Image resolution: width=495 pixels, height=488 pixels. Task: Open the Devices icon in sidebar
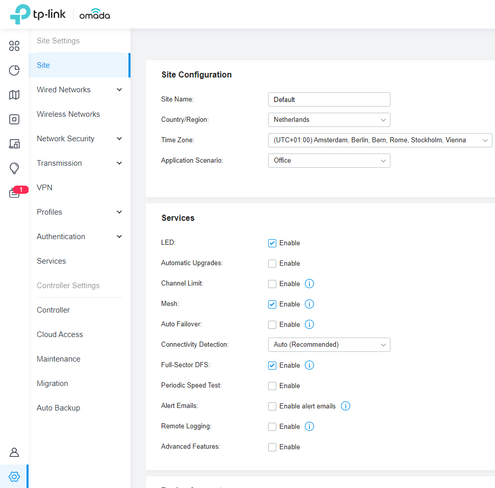14,119
